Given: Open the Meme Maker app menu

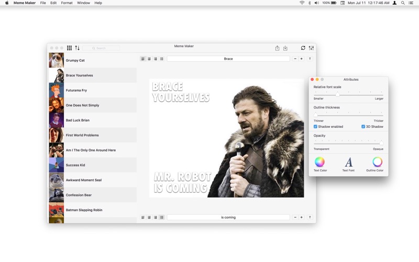Looking at the screenshot, I should click(25, 3).
